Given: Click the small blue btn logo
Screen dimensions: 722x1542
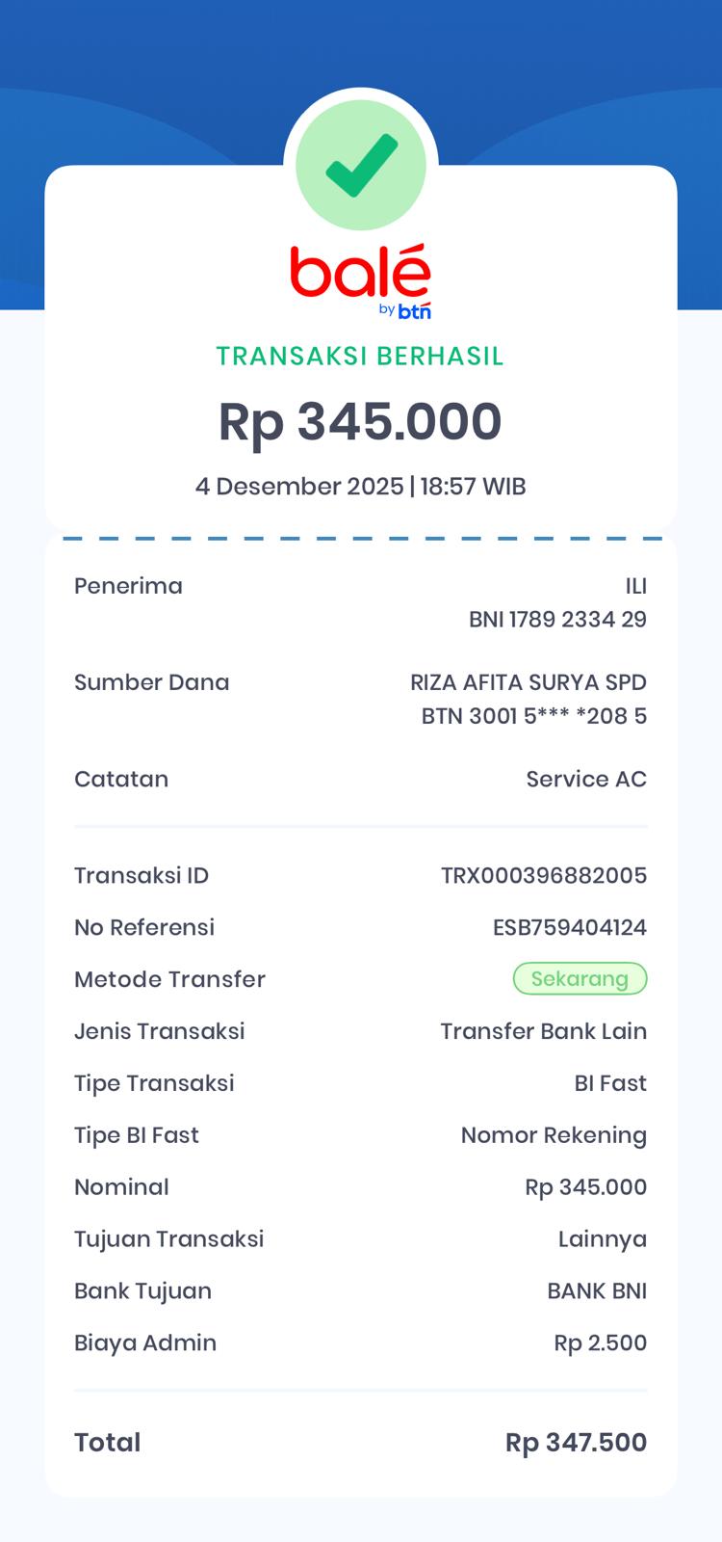Looking at the screenshot, I should (x=414, y=311).
